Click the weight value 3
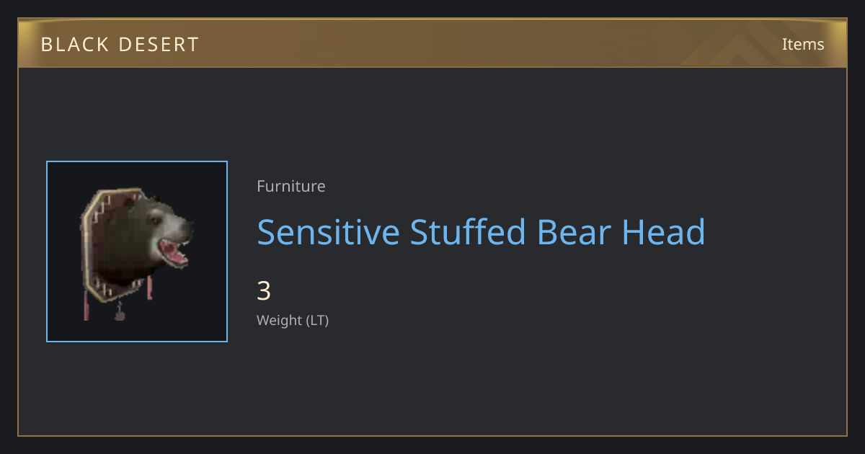 pos(264,291)
